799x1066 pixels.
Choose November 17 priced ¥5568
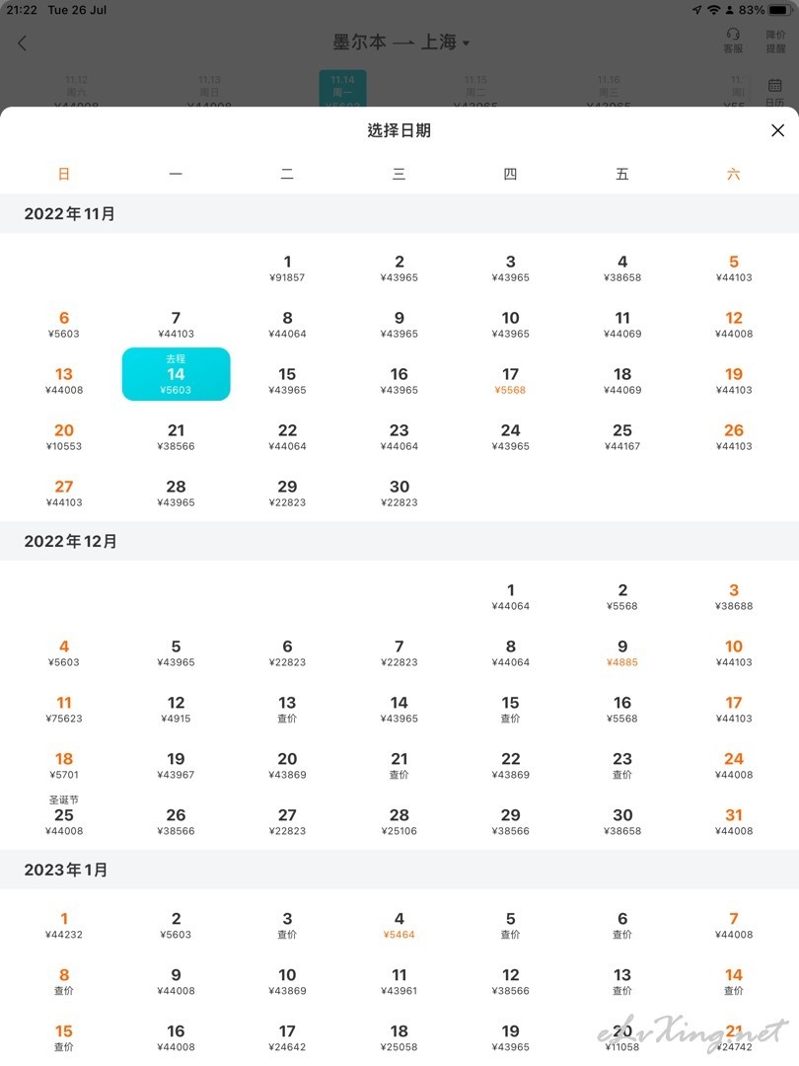[510, 381]
